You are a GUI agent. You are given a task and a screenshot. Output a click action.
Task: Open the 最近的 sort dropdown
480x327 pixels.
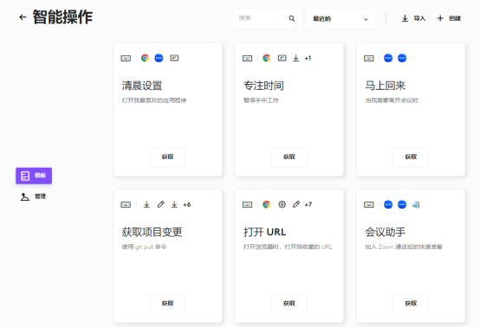point(341,19)
